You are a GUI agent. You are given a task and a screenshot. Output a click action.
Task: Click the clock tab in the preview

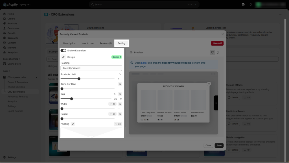pos(216,103)
